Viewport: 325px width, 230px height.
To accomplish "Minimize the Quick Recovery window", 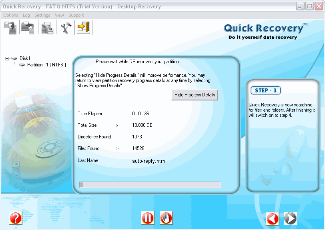I will 300,6.
